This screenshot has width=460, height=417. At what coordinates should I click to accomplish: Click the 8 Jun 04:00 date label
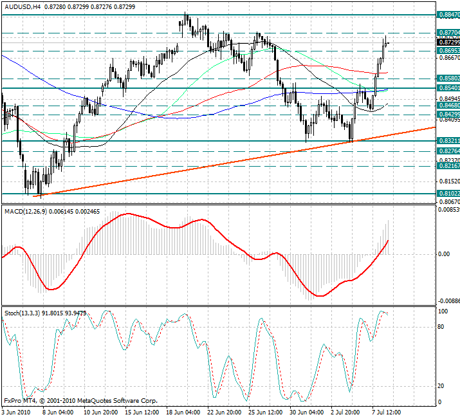[58, 412]
